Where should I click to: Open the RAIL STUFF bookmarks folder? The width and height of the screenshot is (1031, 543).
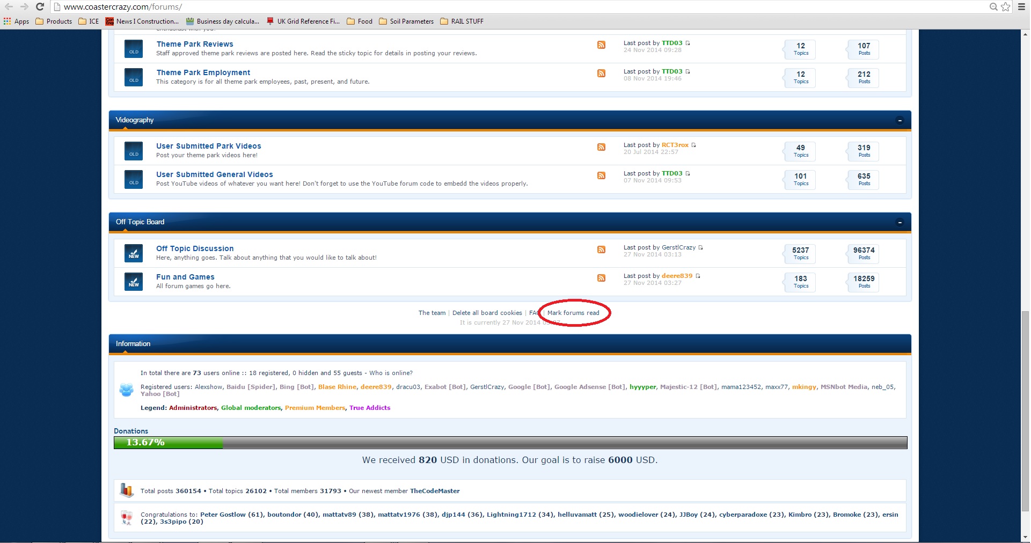(462, 21)
